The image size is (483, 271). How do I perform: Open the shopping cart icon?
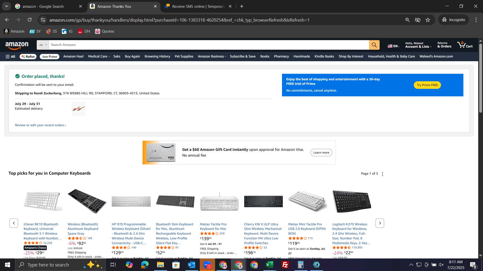pos(465,45)
